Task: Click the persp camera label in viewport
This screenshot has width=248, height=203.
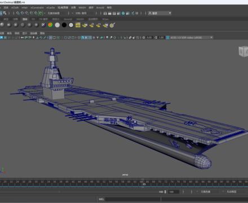Action: pyautogui.click(x=125, y=175)
